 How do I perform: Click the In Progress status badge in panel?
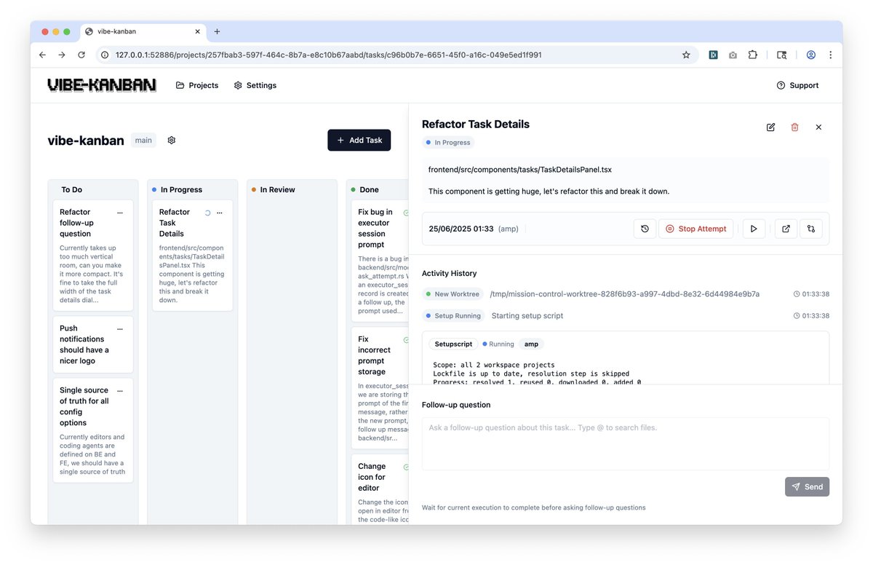(x=448, y=143)
